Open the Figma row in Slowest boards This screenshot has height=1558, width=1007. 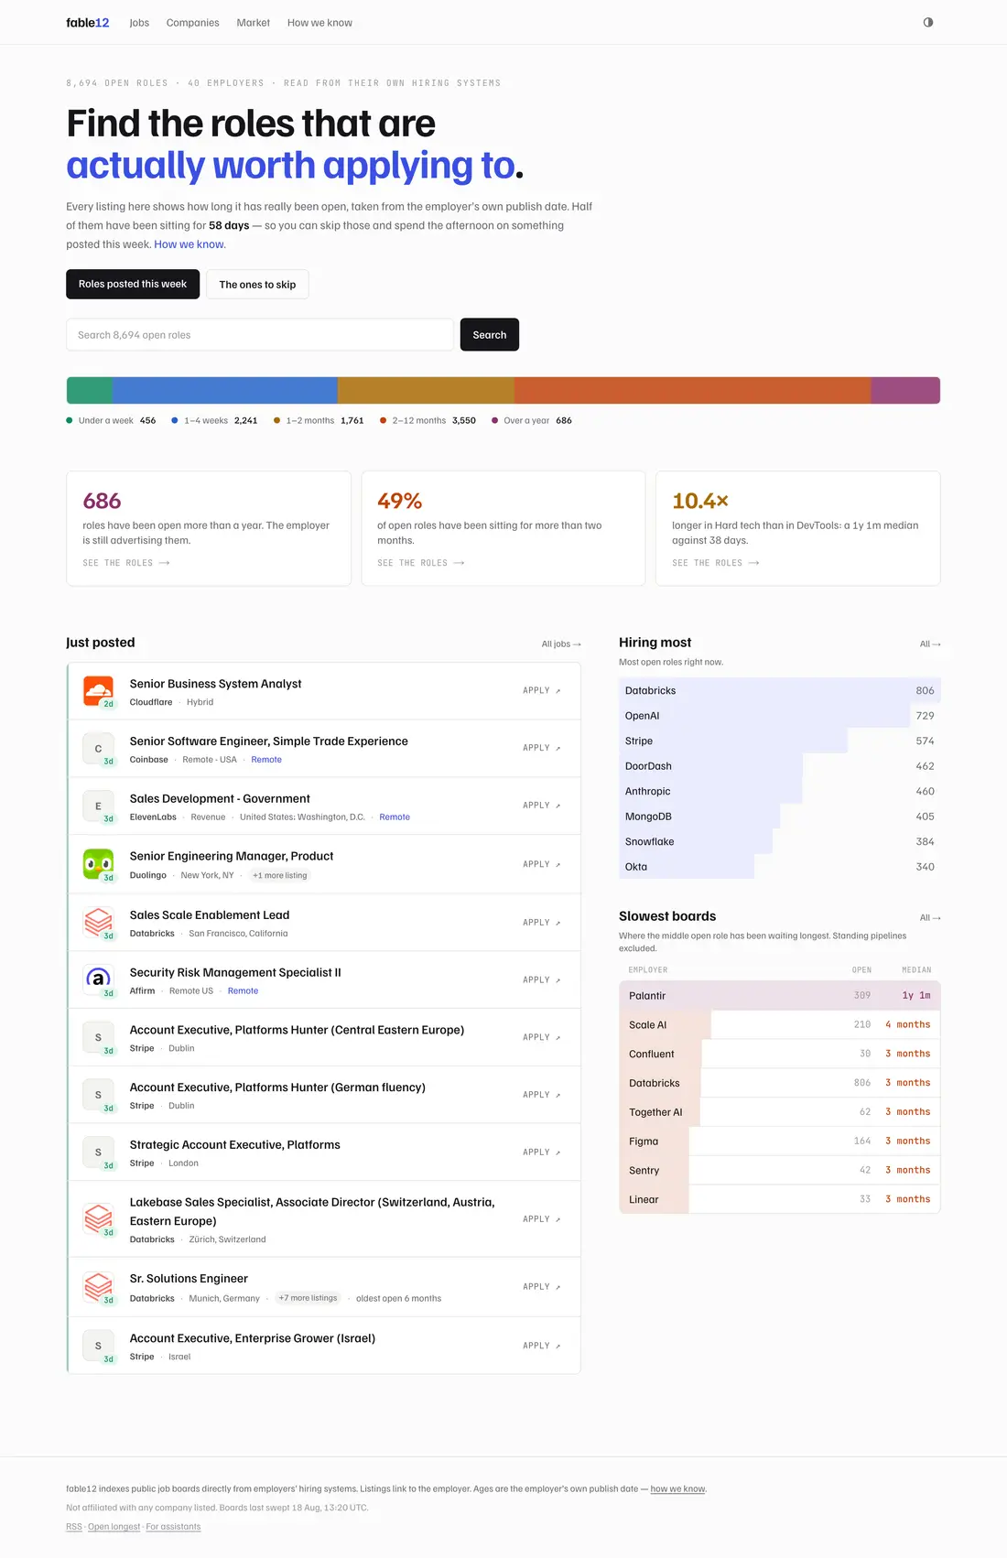tap(780, 1141)
